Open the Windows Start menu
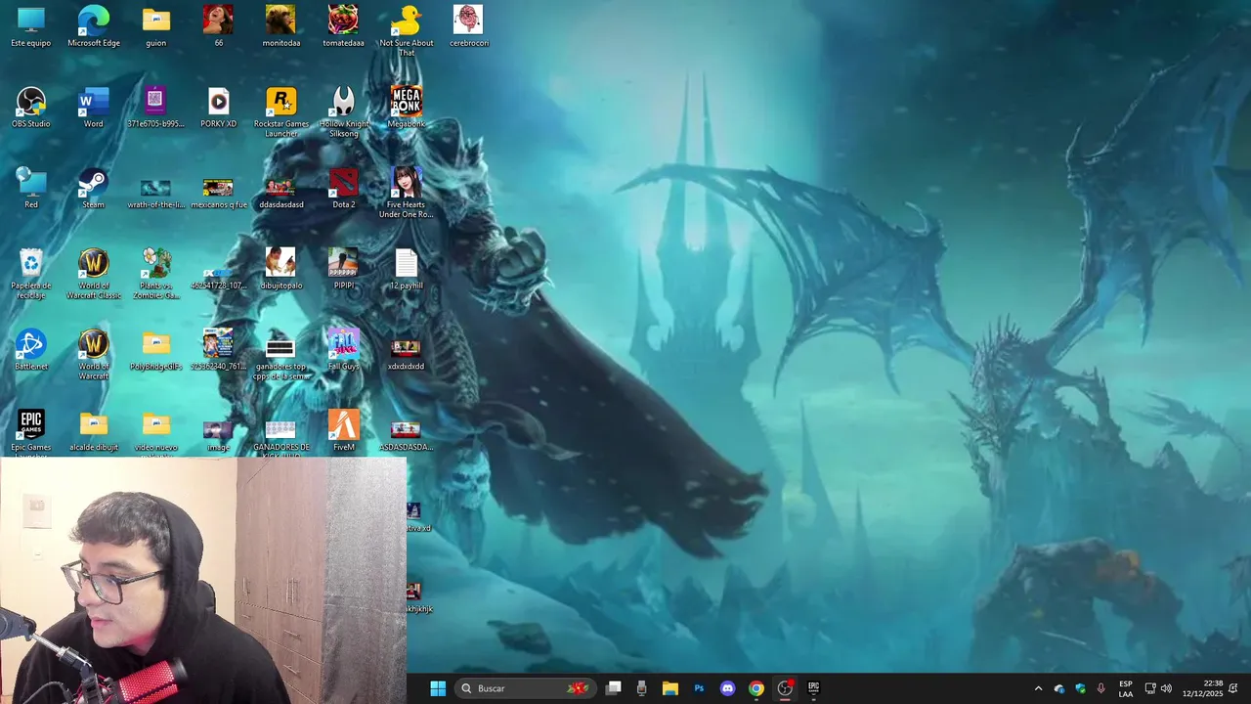The height and width of the screenshot is (704, 1251). coord(438,688)
